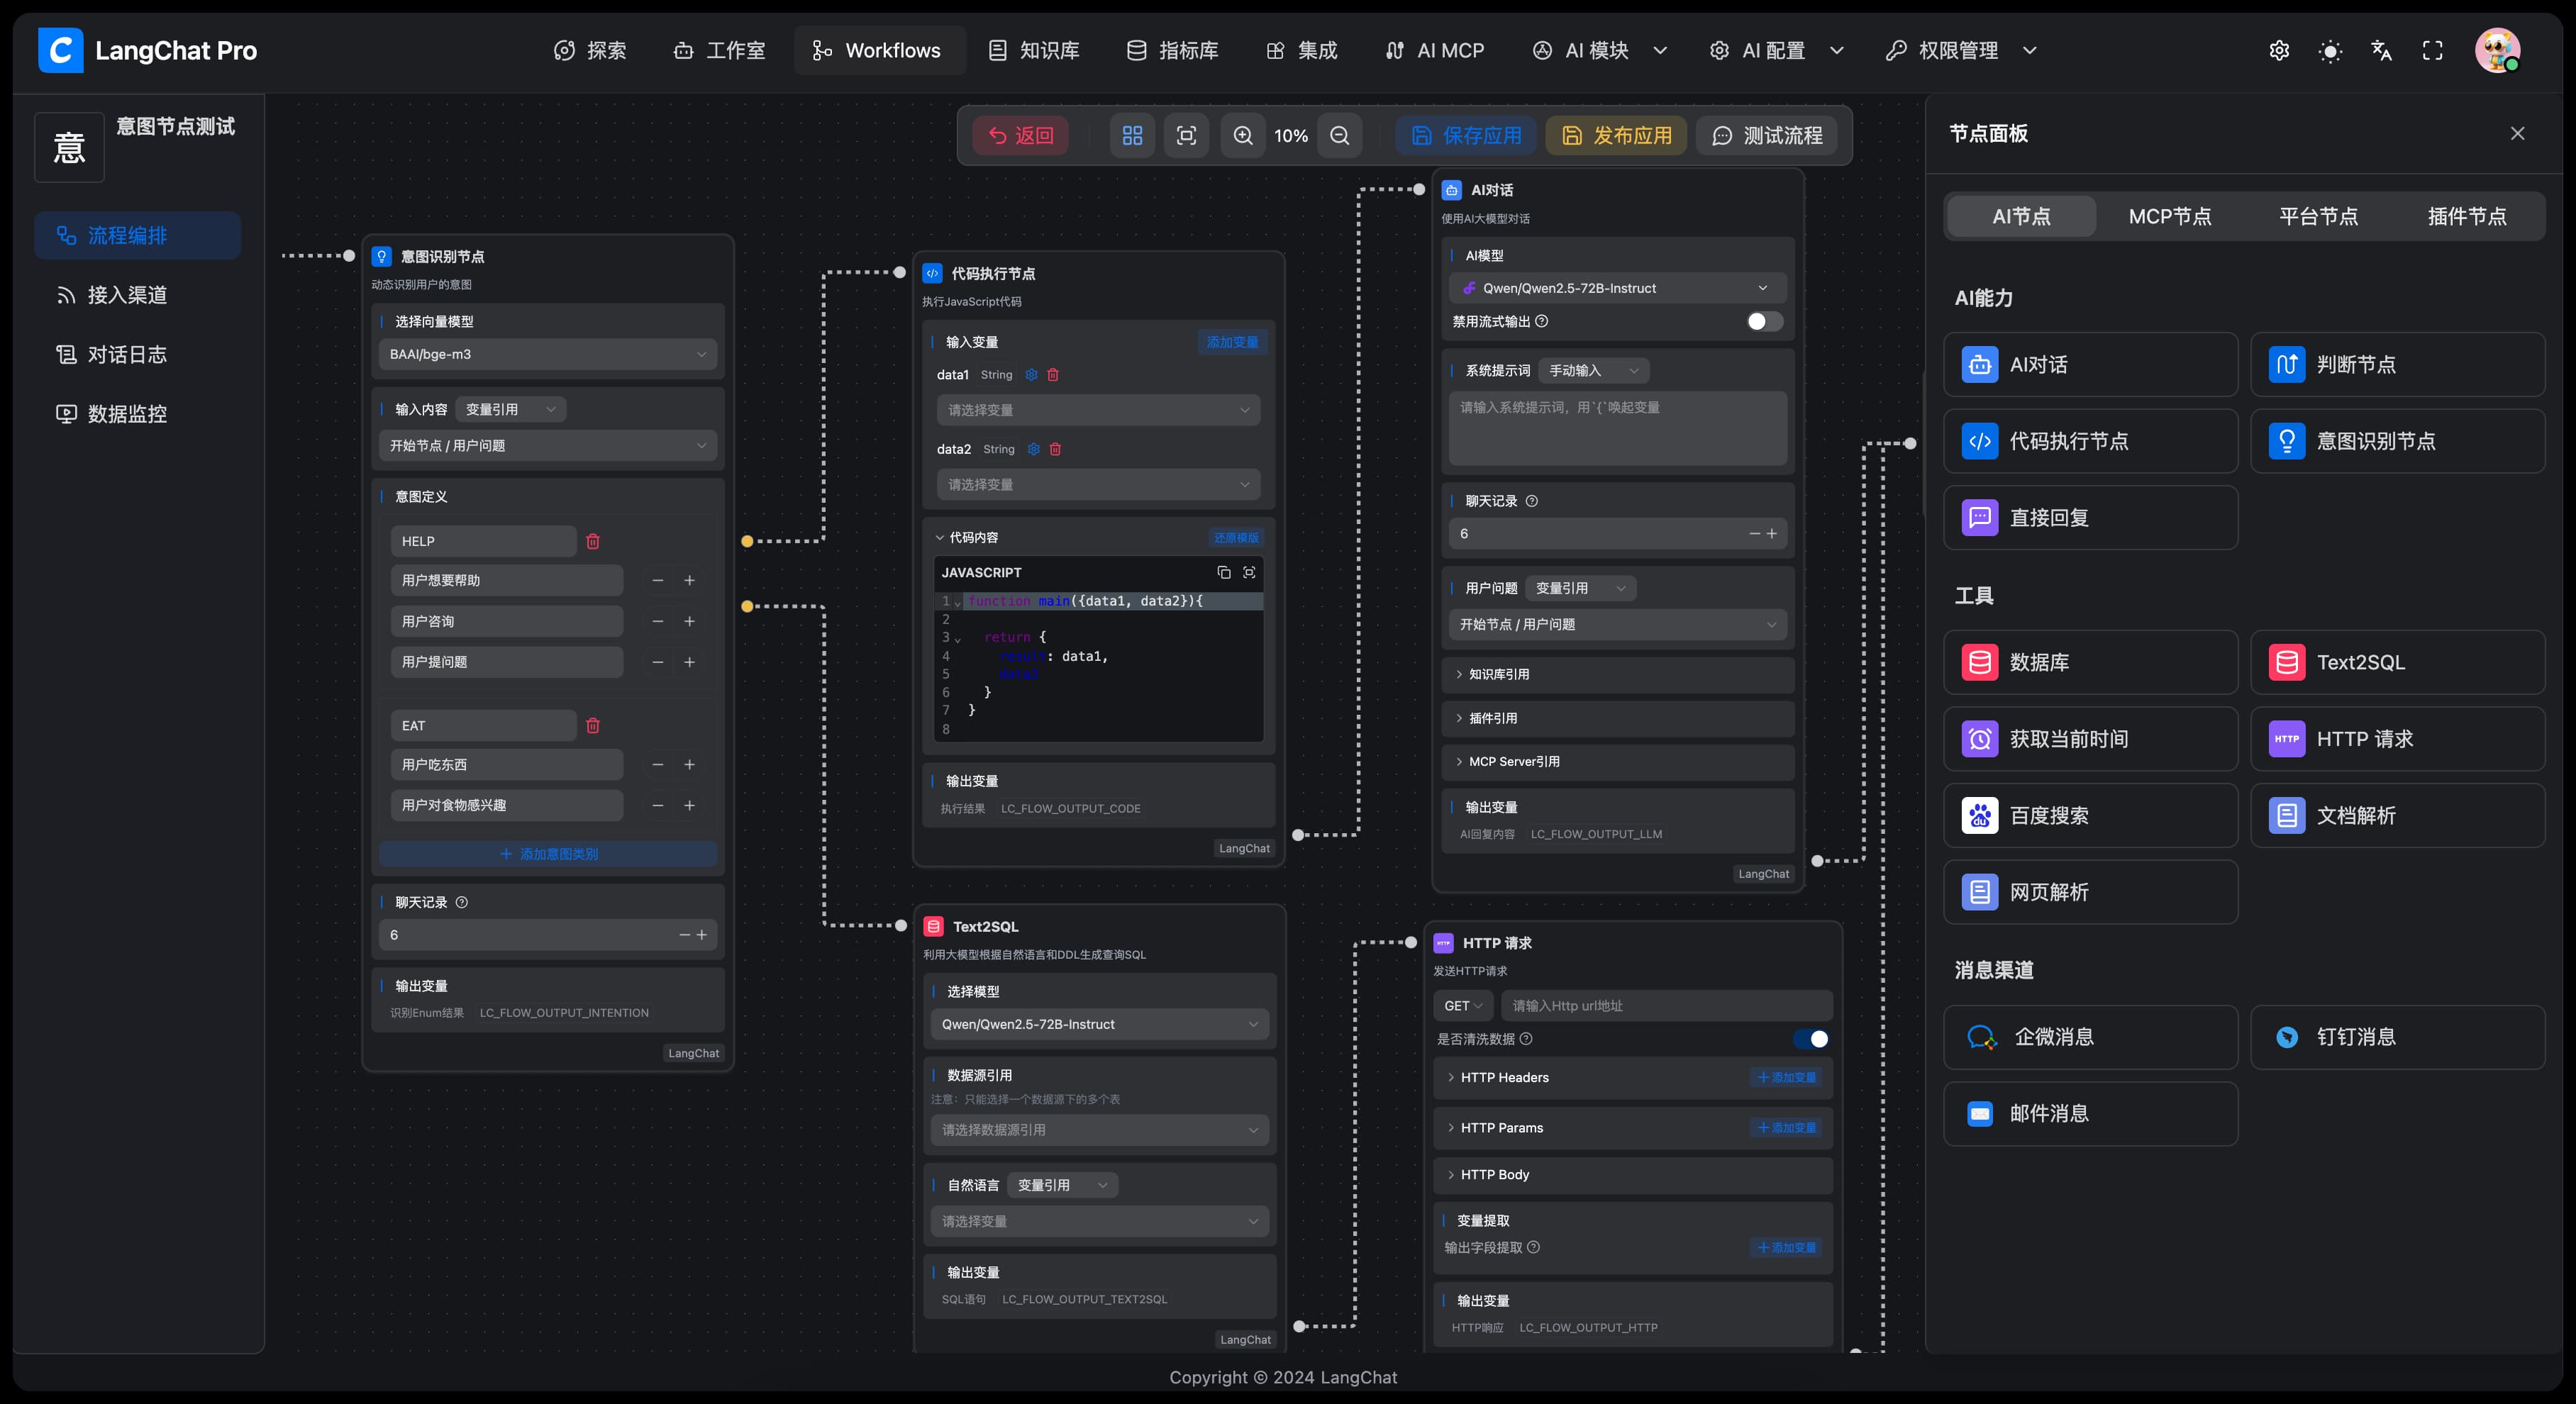Open AI对话 model Qwen2.5-72B dropdown
Viewport: 2576px width, 1404px height.
click(1617, 288)
